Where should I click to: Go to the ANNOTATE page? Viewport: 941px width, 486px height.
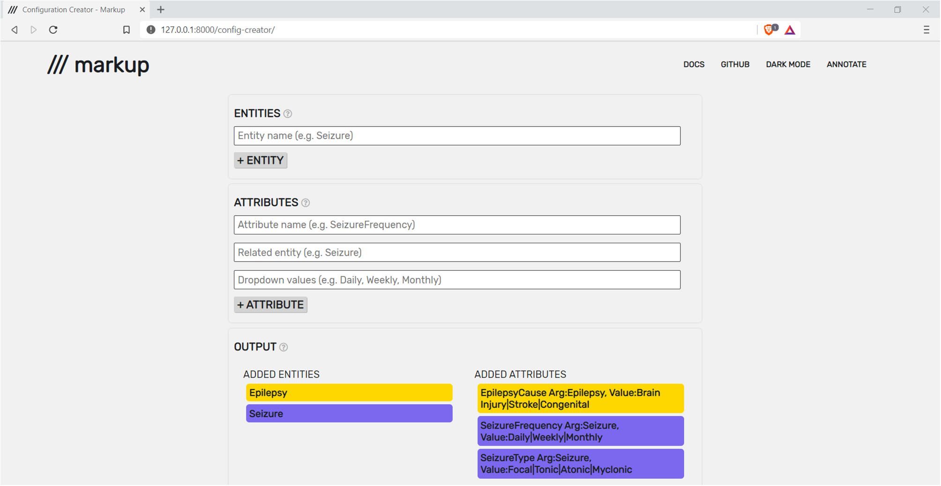846,65
